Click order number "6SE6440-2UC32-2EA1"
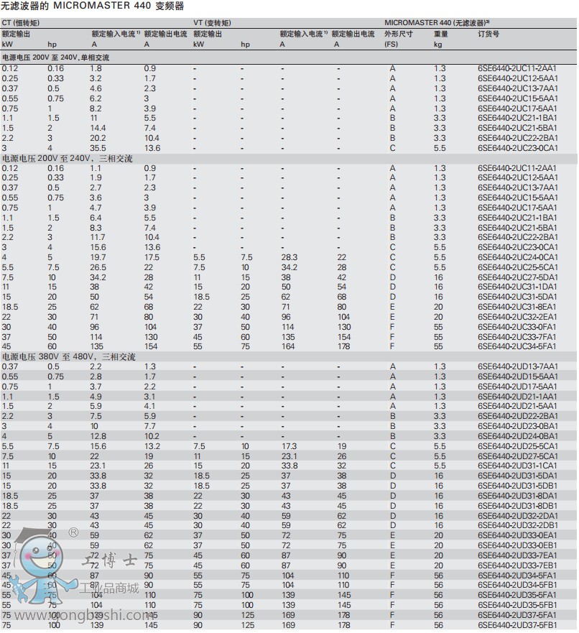This screenshot has height=633, width=579. 517,317
